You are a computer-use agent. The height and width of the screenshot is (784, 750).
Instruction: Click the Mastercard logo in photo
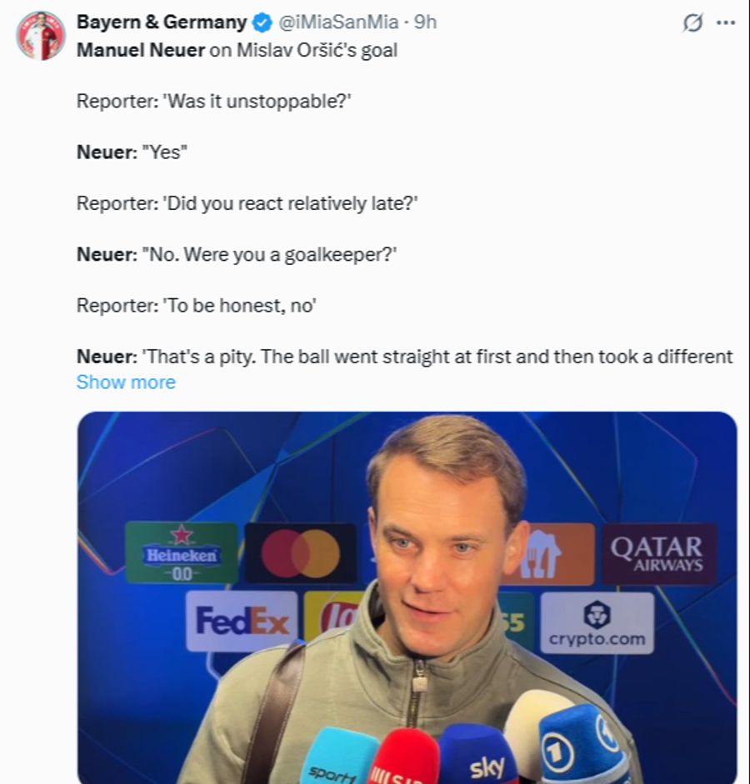300,553
